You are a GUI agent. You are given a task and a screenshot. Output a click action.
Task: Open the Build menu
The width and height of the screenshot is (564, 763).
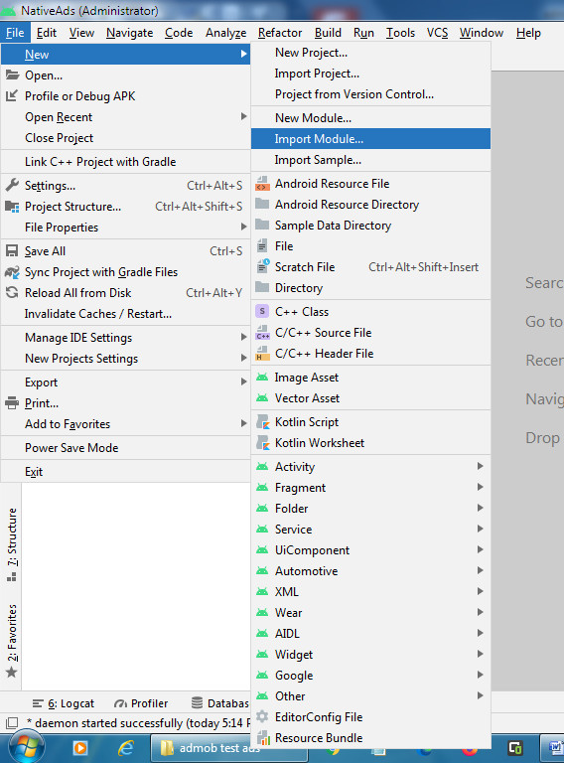(328, 33)
